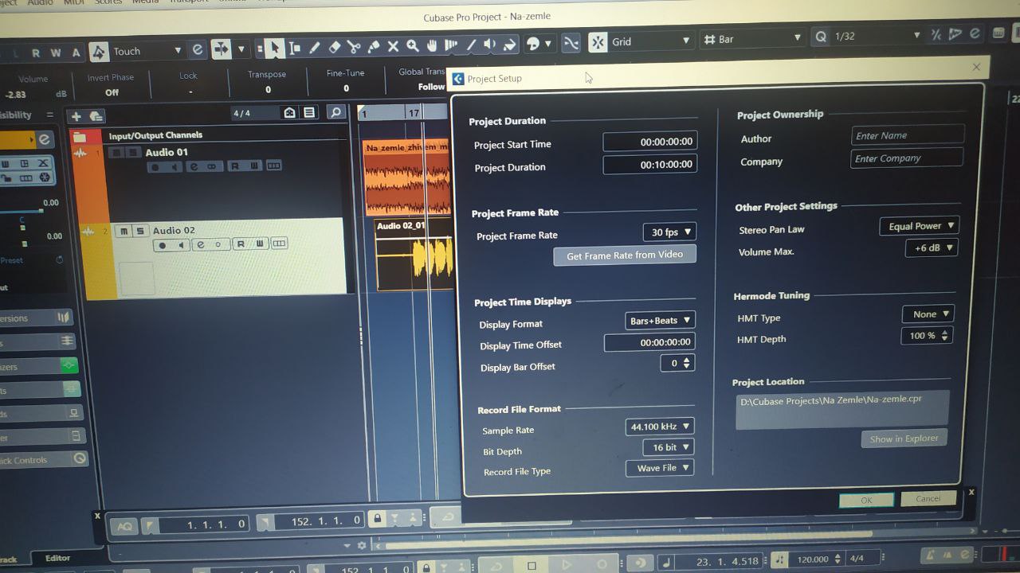Open the Record File Type dropdown
The width and height of the screenshot is (1020, 573).
tap(660, 468)
